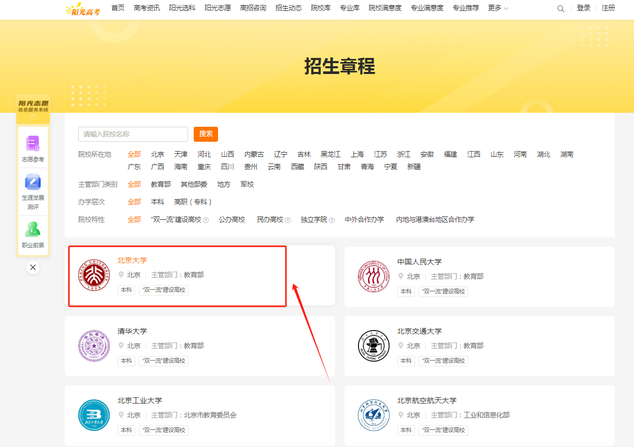The width and height of the screenshot is (634, 447).
Task: Open 院校满意度 in the navigation bar
Action: [385, 8]
